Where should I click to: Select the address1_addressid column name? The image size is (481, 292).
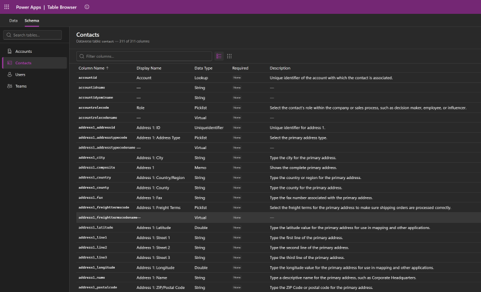click(97, 127)
